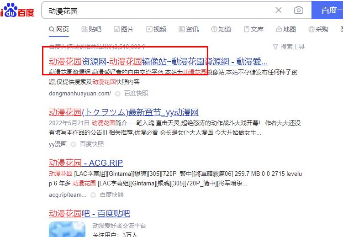The image size is (343, 237).
Task: Expand dropdown arrow beside dongmanhuayuan.com
Action: point(117,94)
